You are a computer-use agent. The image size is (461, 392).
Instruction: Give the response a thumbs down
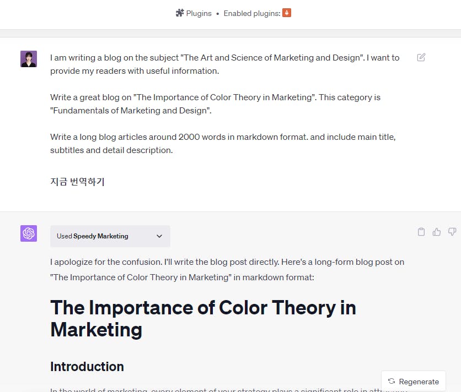coord(452,232)
